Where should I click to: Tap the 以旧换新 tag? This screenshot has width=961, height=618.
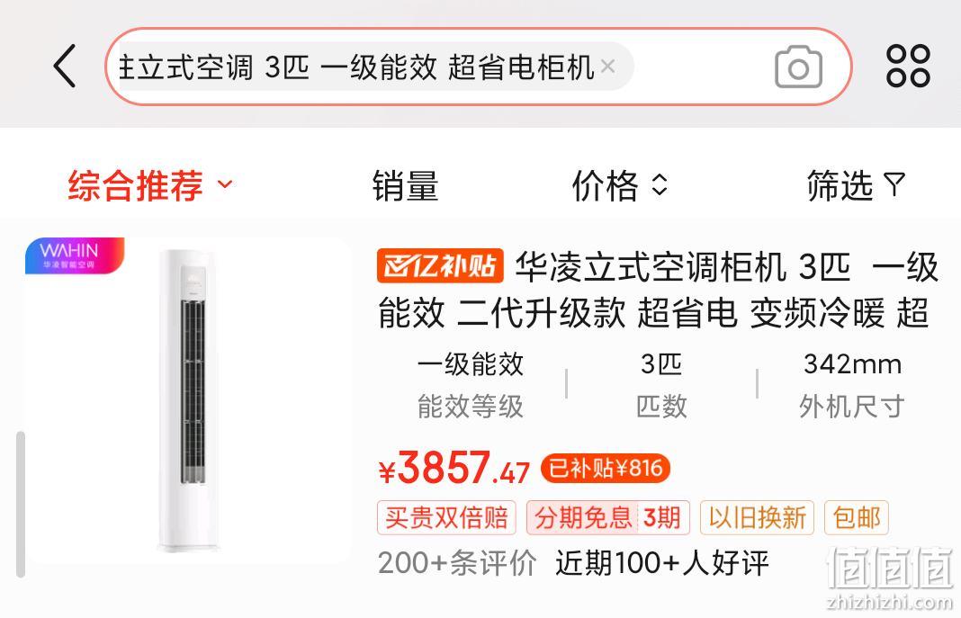[757, 517]
